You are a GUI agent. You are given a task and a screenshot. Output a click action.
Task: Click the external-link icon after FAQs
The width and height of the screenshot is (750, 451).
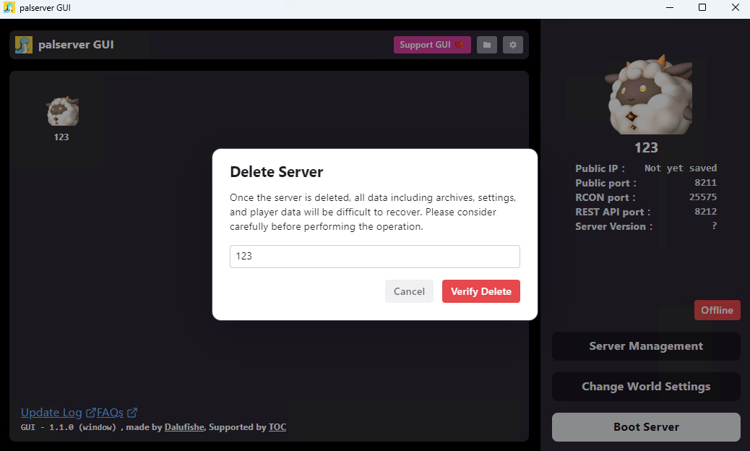coord(132,412)
